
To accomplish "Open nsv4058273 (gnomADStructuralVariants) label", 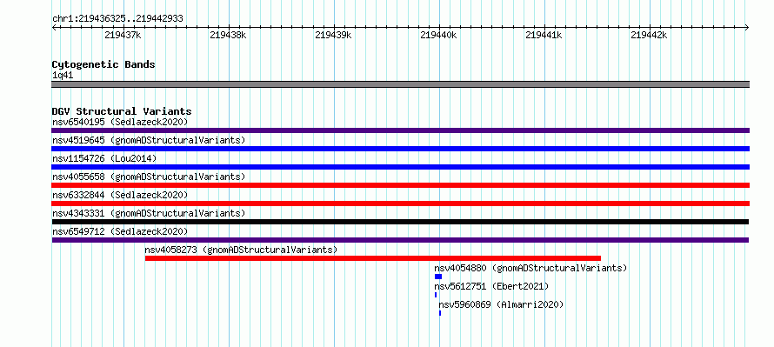I will click(x=241, y=250).
